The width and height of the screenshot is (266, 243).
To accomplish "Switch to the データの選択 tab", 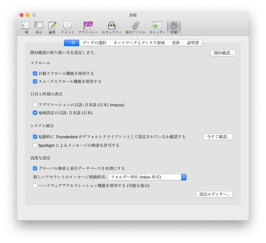I will pyautogui.click(x=95, y=43).
